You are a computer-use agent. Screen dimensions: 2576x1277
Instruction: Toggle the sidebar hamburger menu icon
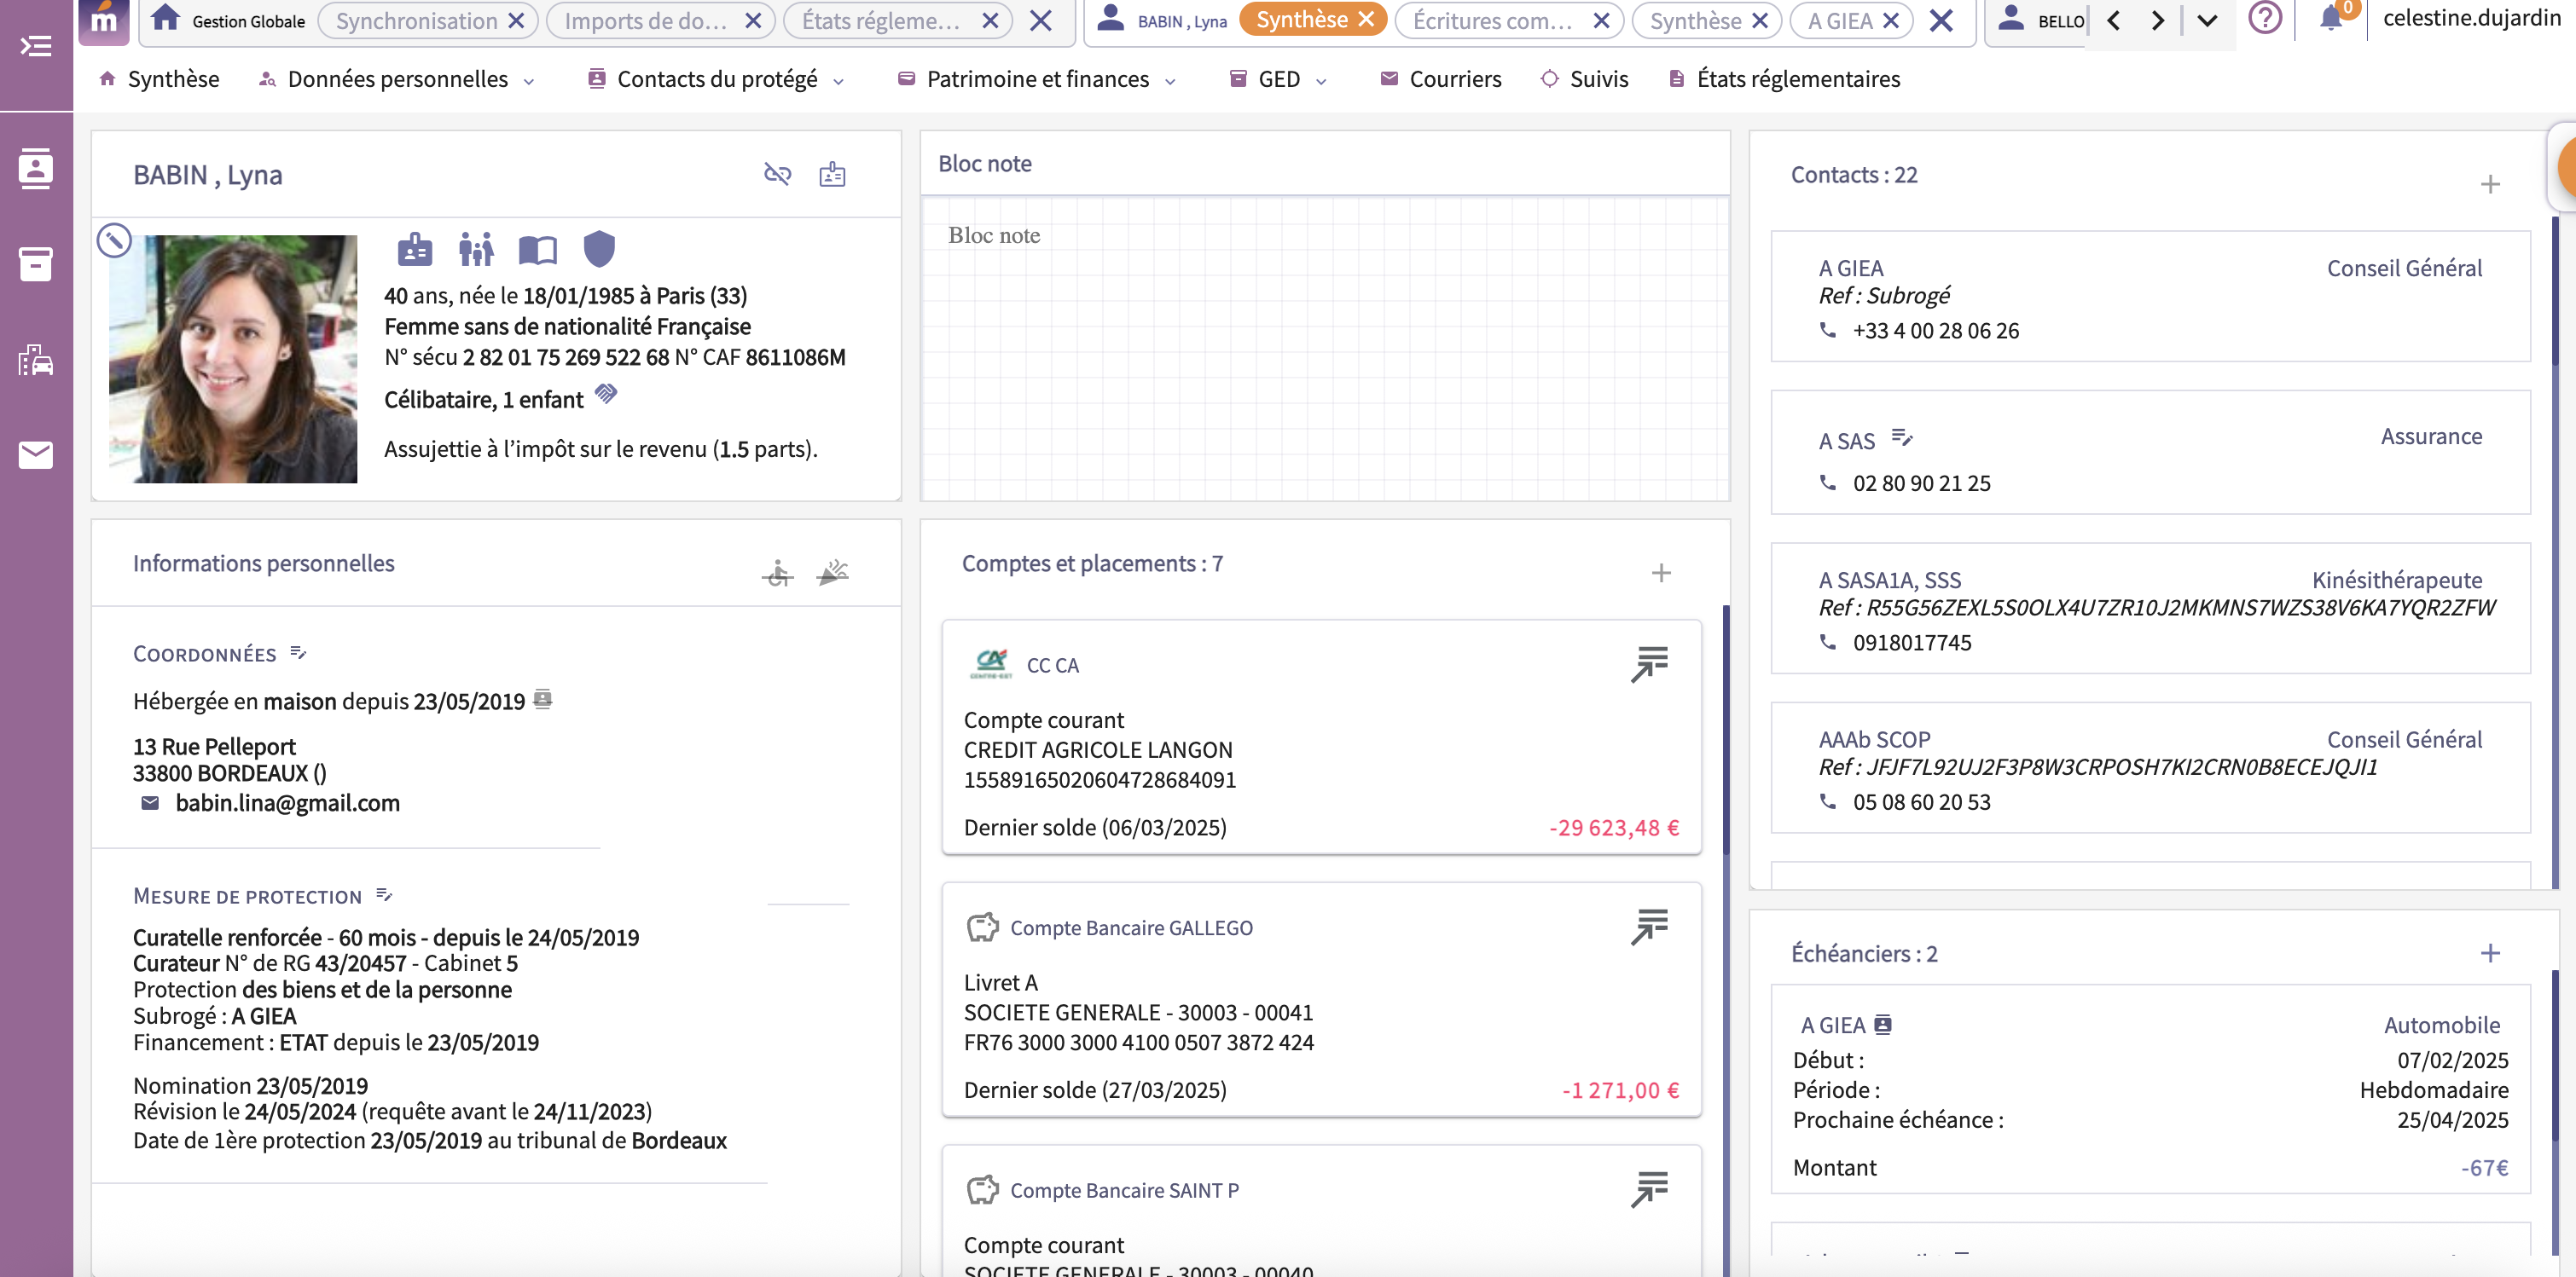[x=36, y=46]
